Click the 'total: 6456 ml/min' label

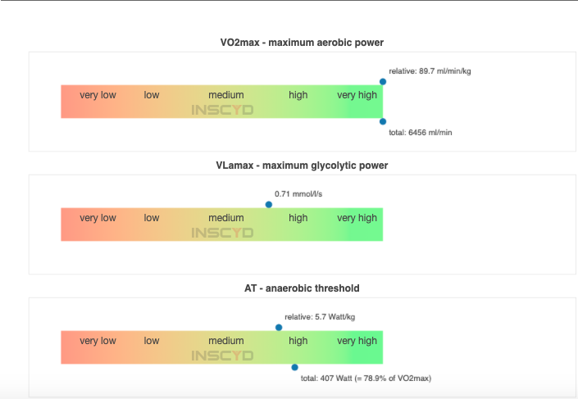(420, 132)
